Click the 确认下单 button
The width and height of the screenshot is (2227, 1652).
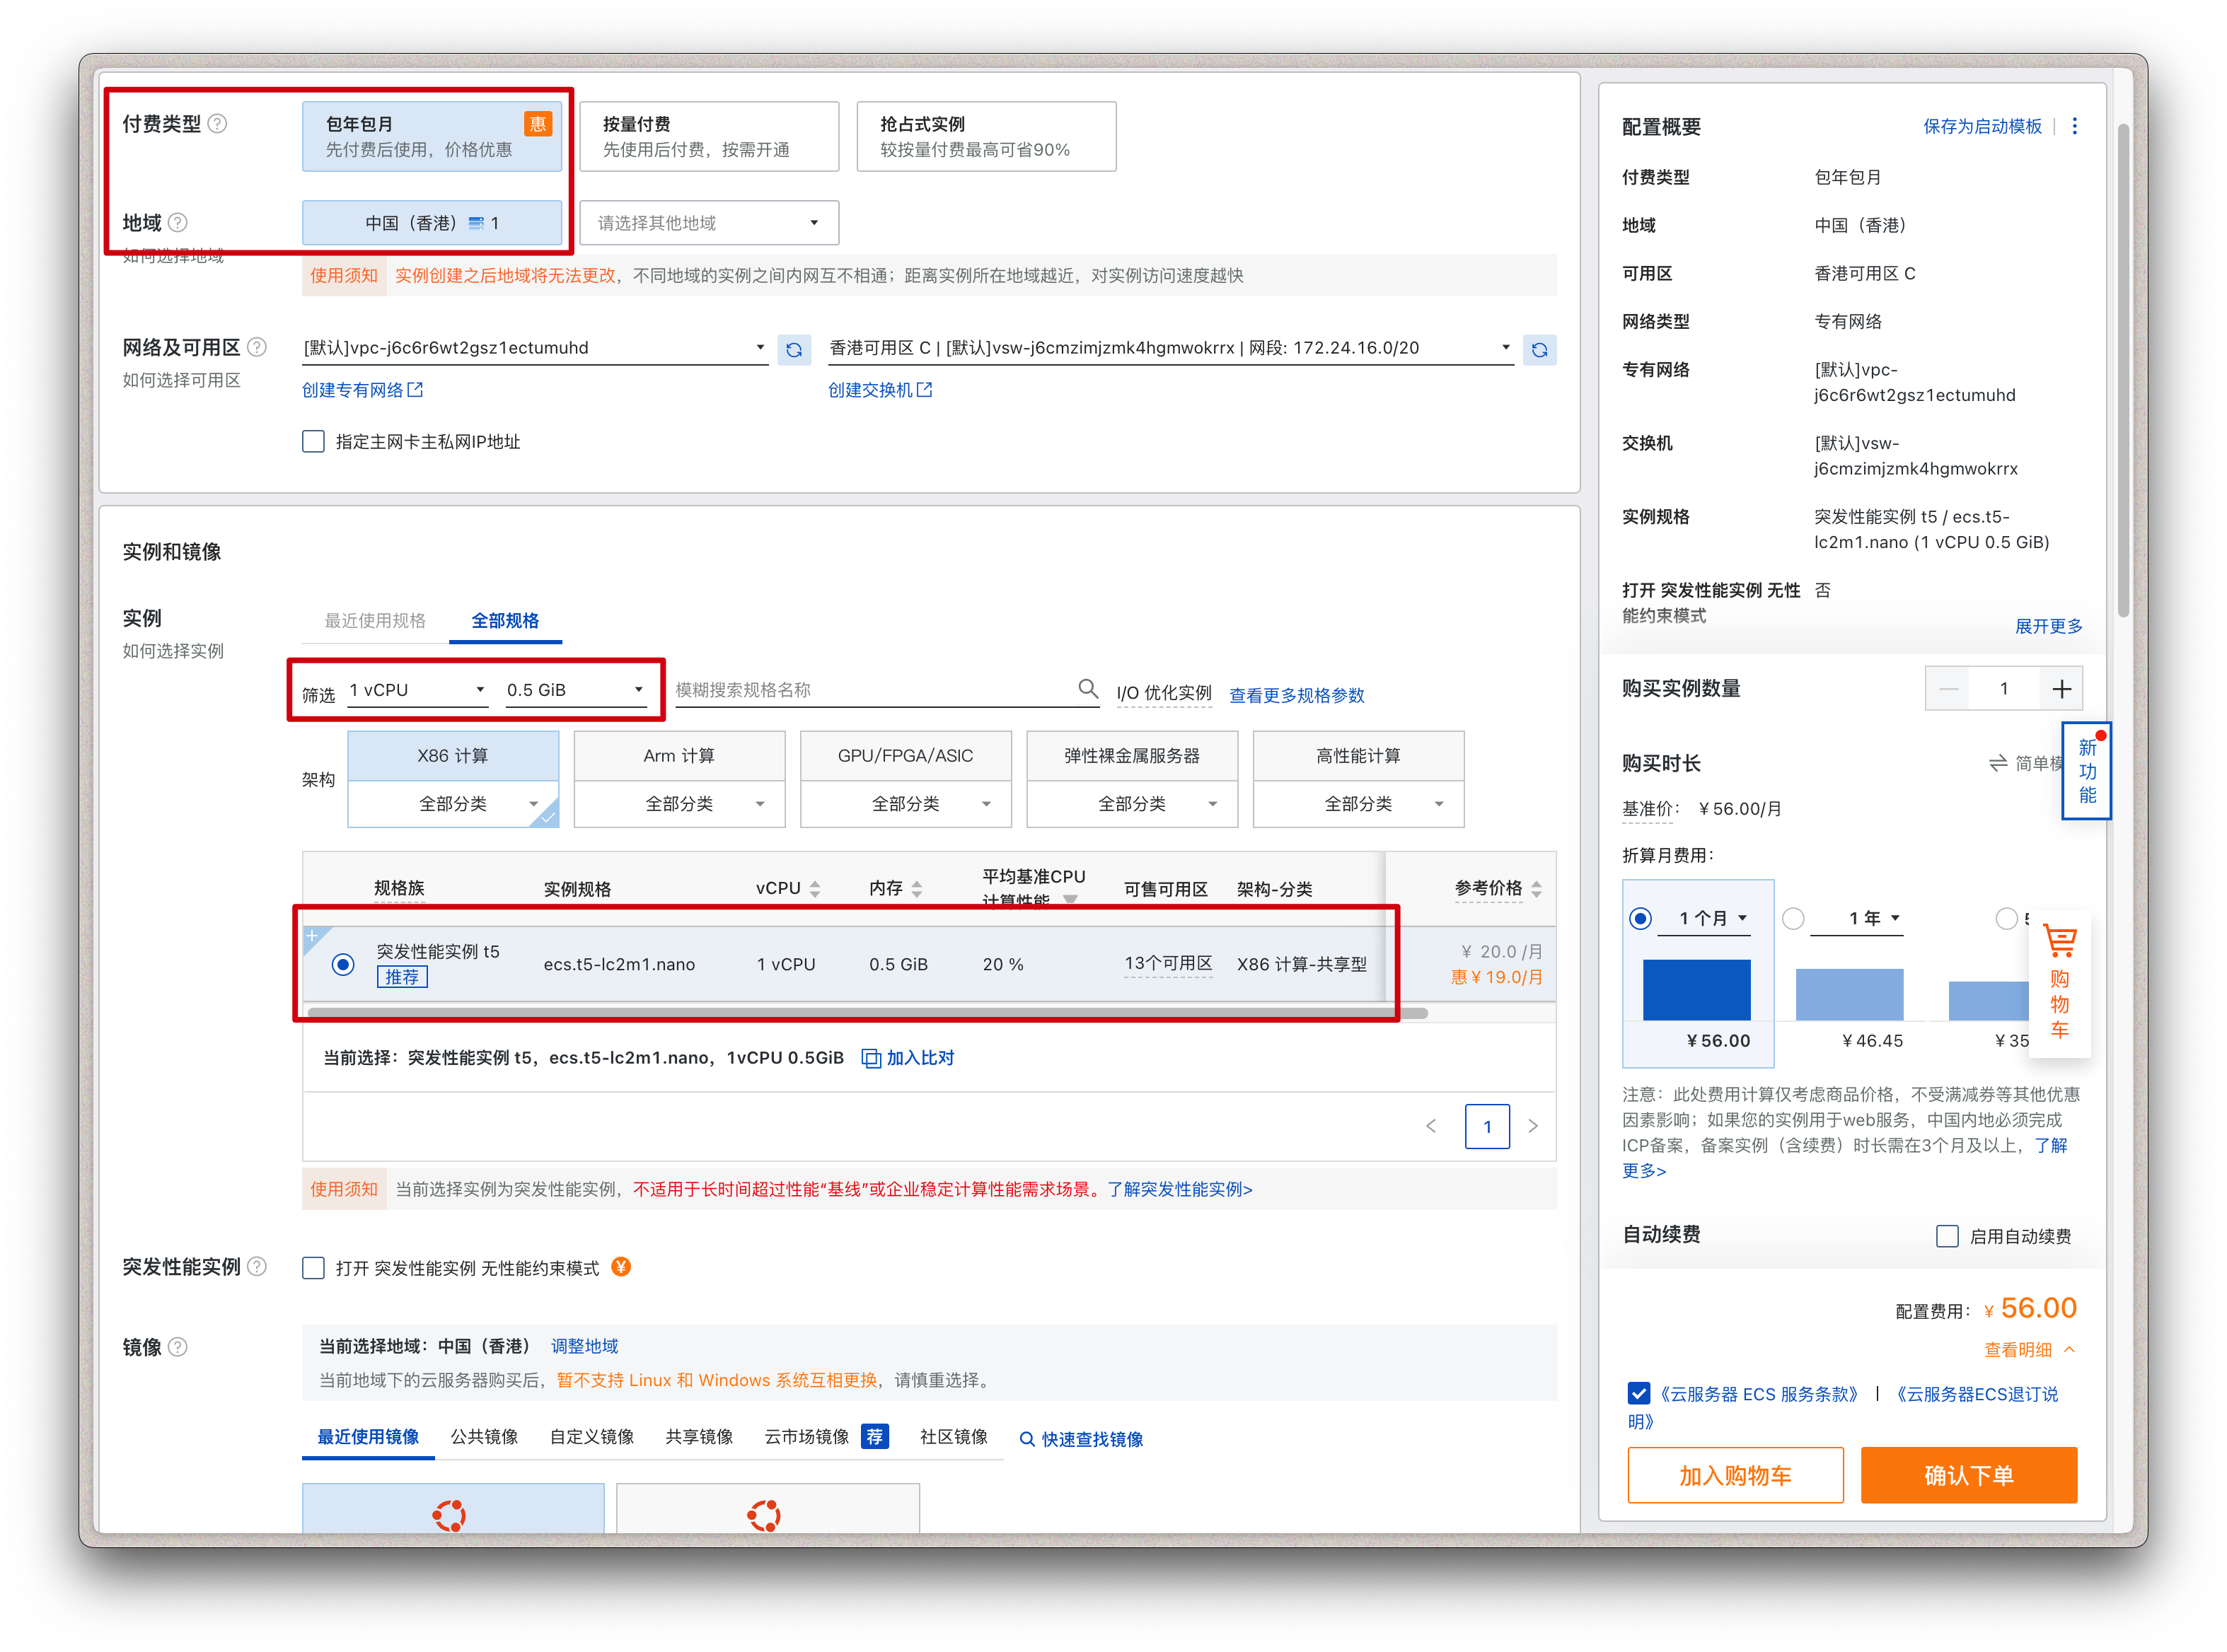(x=1969, y=1476)
